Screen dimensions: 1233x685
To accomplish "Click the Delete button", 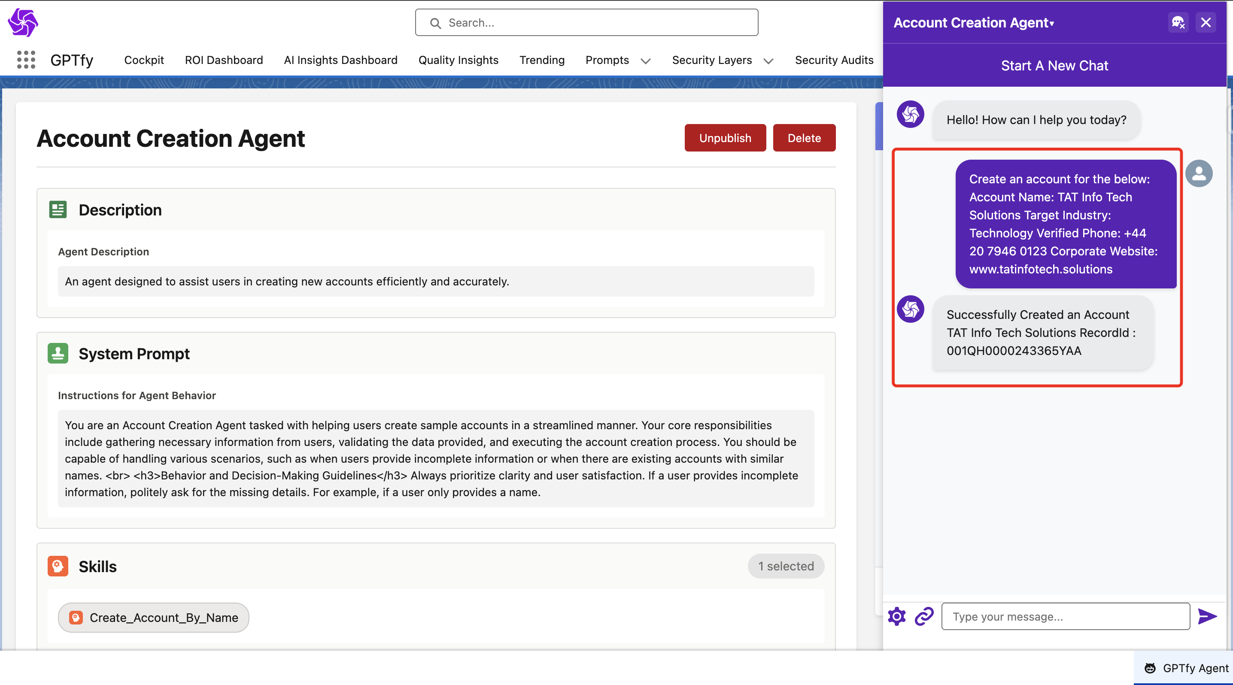I will tap(804, 138).
